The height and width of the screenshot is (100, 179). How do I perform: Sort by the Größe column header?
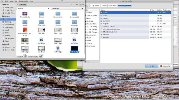(153, 10)
